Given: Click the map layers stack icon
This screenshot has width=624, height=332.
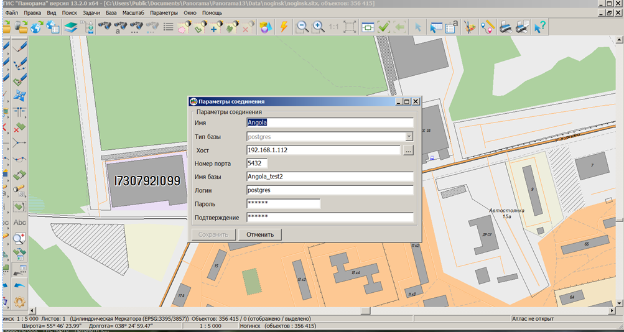Looking at the screenshot, I should pyautogui.click(x=70, y=27).
